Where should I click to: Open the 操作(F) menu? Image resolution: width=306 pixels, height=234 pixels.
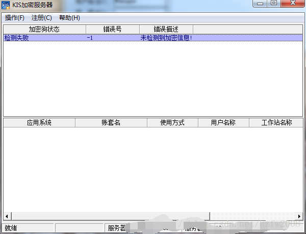coord(15,18)
